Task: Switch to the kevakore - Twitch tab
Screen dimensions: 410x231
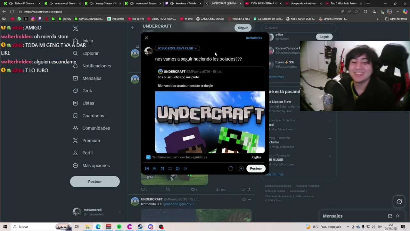Action: click(x=183, y=4)
